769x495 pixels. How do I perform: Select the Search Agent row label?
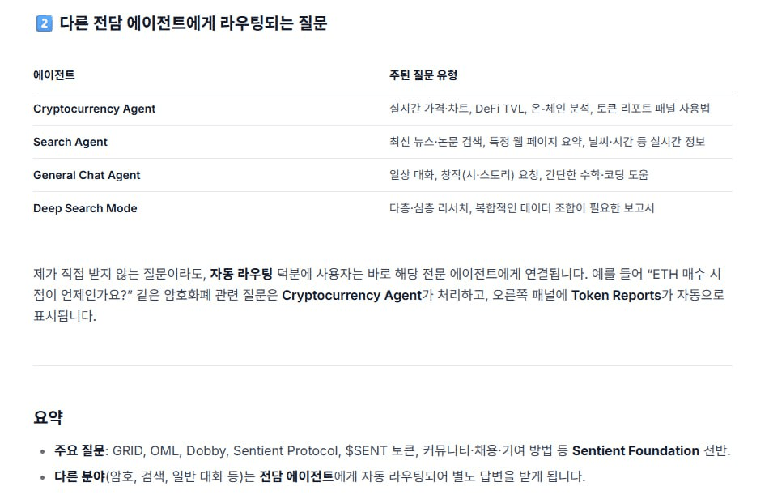70,142
